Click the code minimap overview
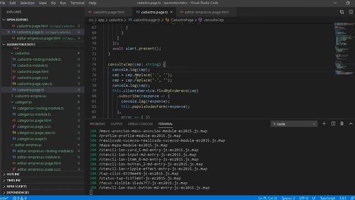Viewport: 355px width, 200px height. click(x=344, y=49)
